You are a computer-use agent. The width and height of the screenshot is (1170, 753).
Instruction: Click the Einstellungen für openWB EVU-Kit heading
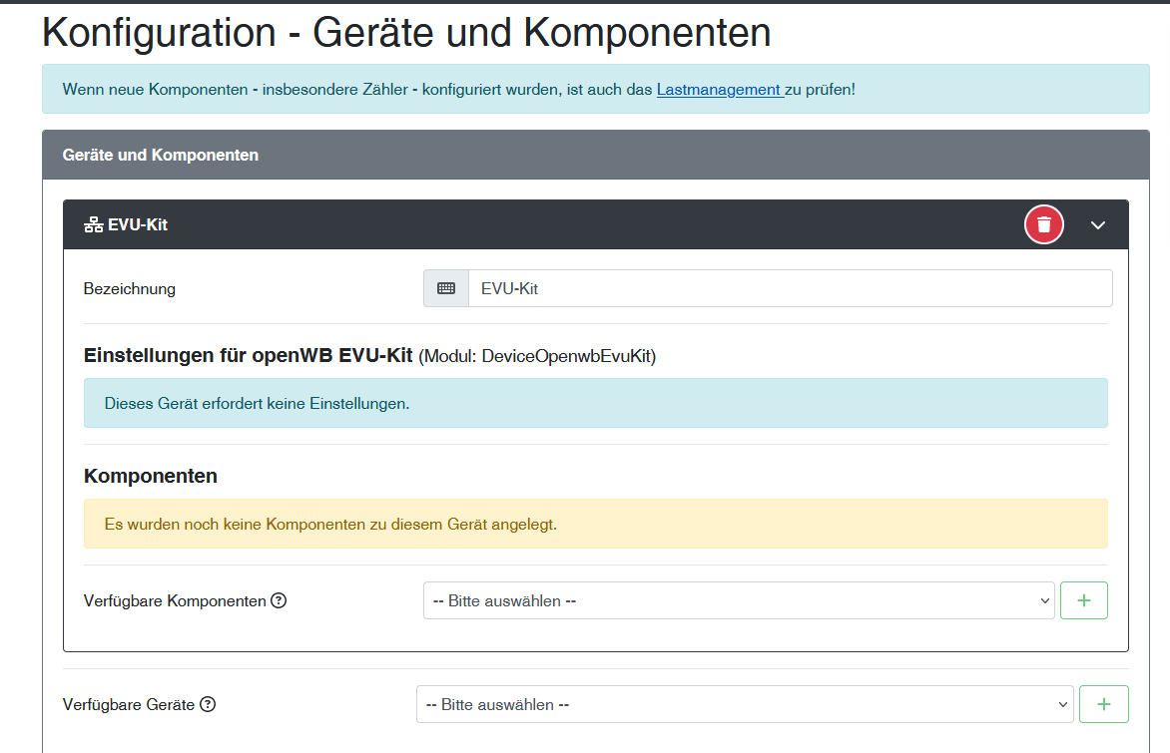[249, 356]
